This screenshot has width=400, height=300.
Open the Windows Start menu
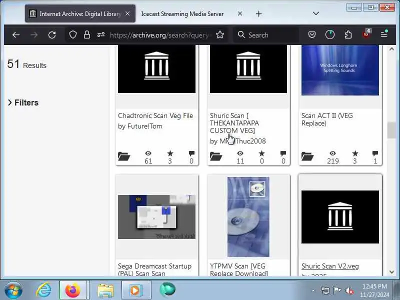pyautogui.click(x=13, y=290)
